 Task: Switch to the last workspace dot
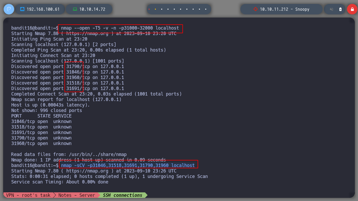tap(206, 9)
